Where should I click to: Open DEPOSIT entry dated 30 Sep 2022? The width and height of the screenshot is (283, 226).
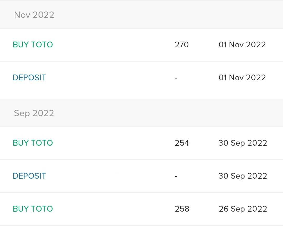click(x=29, y=176)
